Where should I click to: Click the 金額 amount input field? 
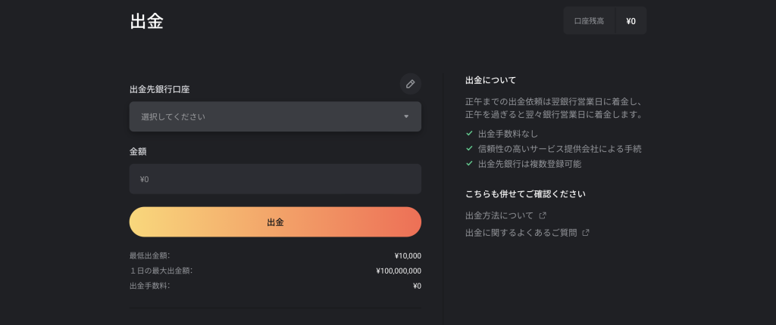(x=275, y=179)
